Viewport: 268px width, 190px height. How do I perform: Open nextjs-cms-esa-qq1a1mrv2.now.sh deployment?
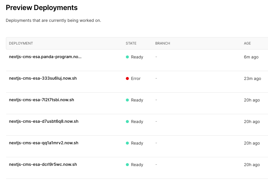tap(44, 143)
